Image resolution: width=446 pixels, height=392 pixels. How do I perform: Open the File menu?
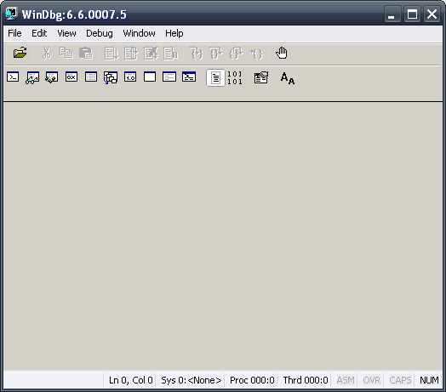(x=14, y=33)
